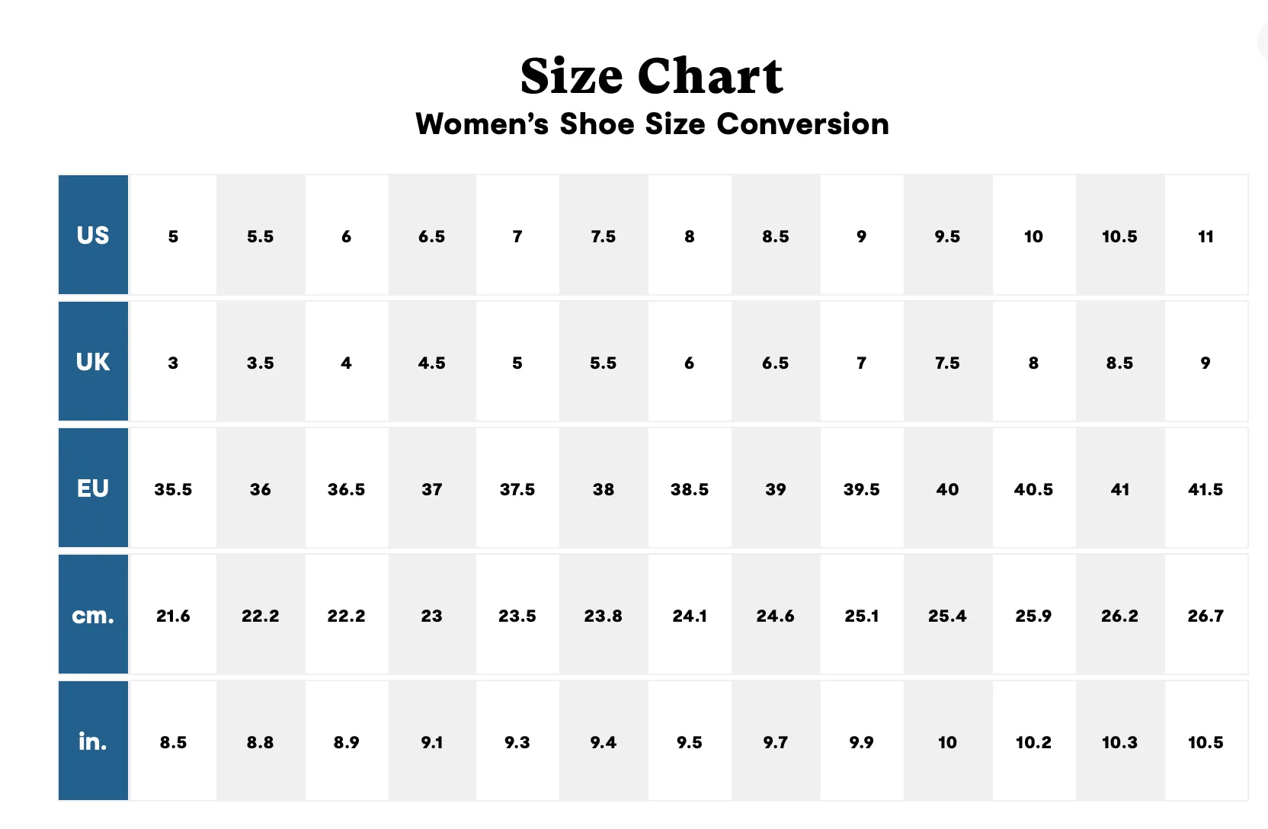1268x829 pixels.
Task: Select UK size 4.5 cell
Action: 432,361
